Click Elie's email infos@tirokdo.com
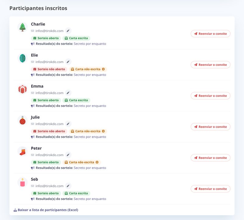 49,62
